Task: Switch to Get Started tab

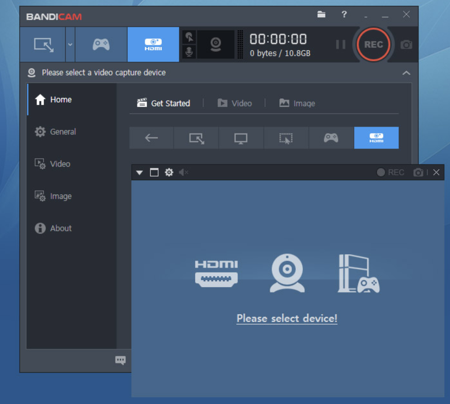Action: click(164, 103)
